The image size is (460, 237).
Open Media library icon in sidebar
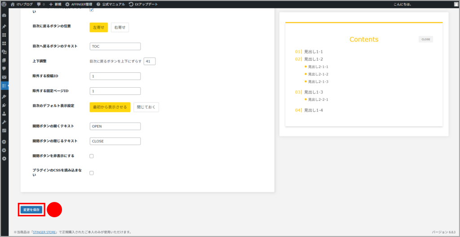4,52
